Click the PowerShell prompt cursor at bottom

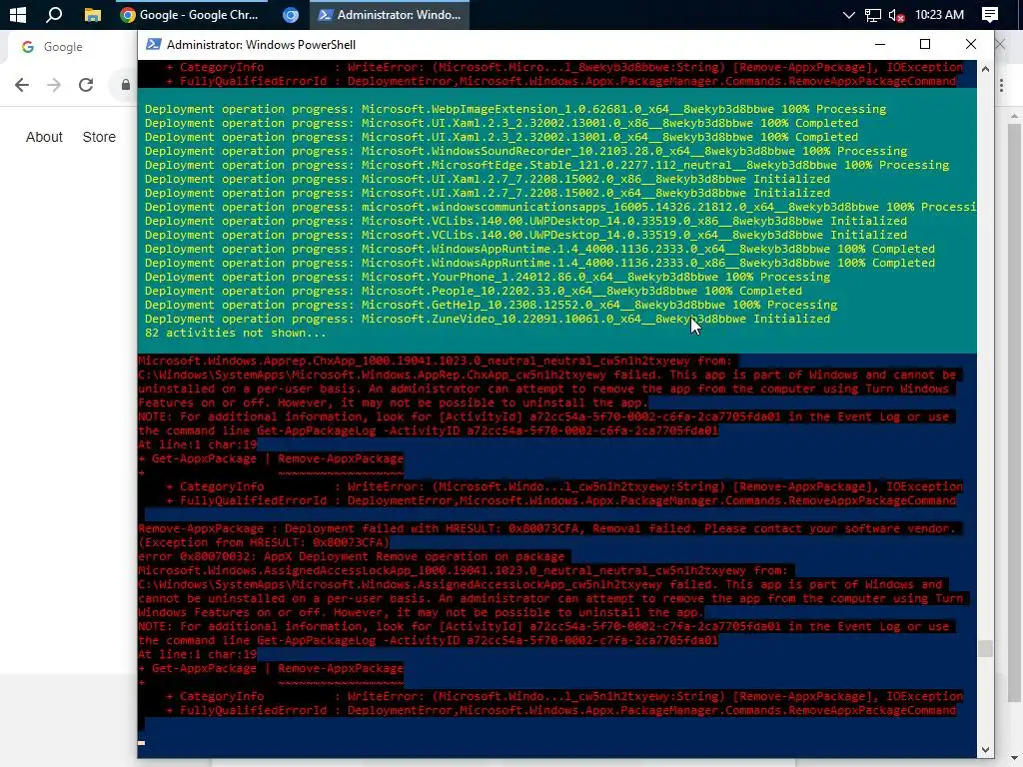tap(142, 742)
